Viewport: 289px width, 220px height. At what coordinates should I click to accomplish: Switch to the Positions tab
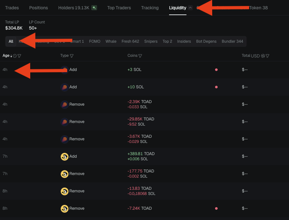coord(39,8)
